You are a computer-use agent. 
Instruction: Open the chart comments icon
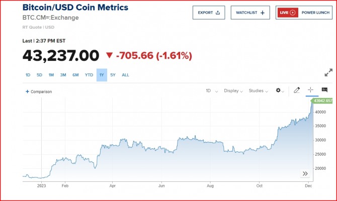324,90
